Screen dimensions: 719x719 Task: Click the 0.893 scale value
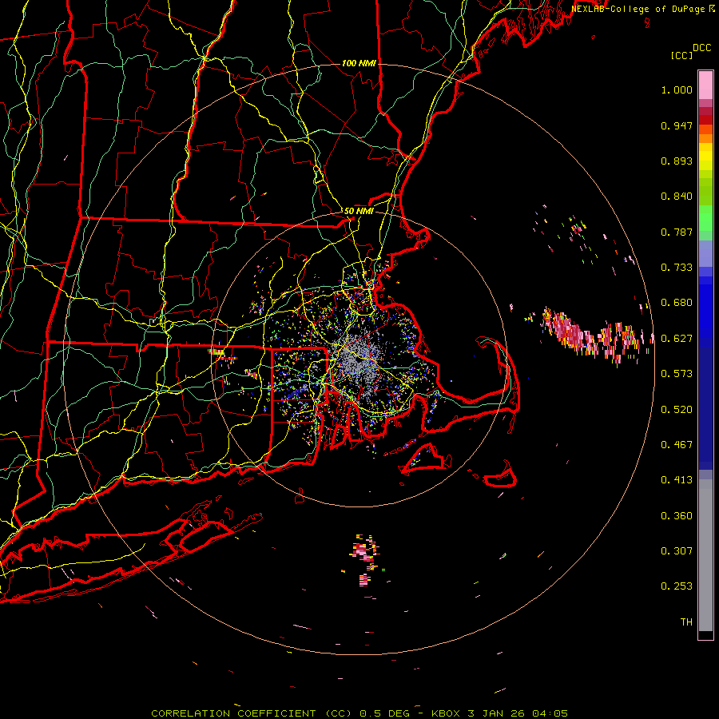(x=677, y=161)
